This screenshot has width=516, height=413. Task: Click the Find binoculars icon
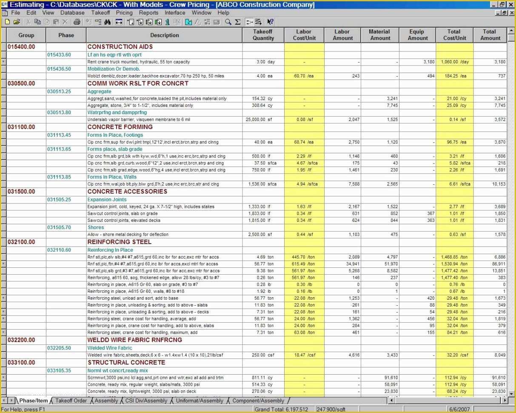pos(107,22)
